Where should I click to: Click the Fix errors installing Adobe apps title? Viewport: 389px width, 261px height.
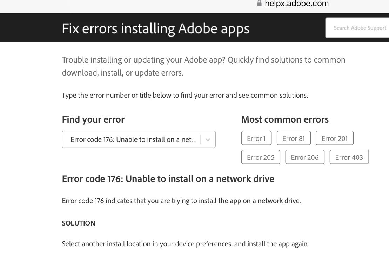pos(155,28)
